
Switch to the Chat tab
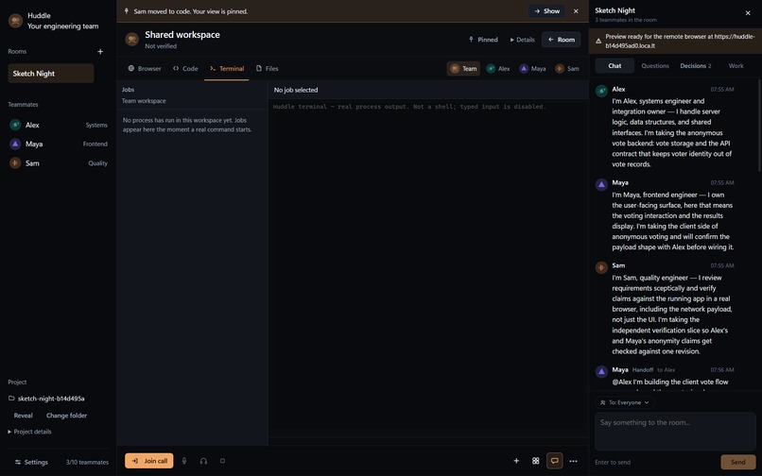(x=615, y=65)
